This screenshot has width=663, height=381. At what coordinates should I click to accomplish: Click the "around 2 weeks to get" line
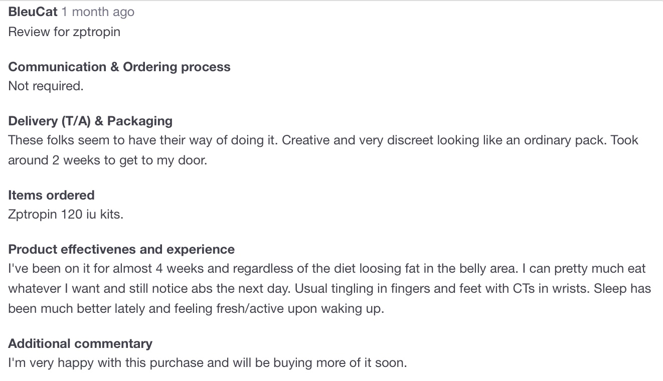[x=107, y=161]
